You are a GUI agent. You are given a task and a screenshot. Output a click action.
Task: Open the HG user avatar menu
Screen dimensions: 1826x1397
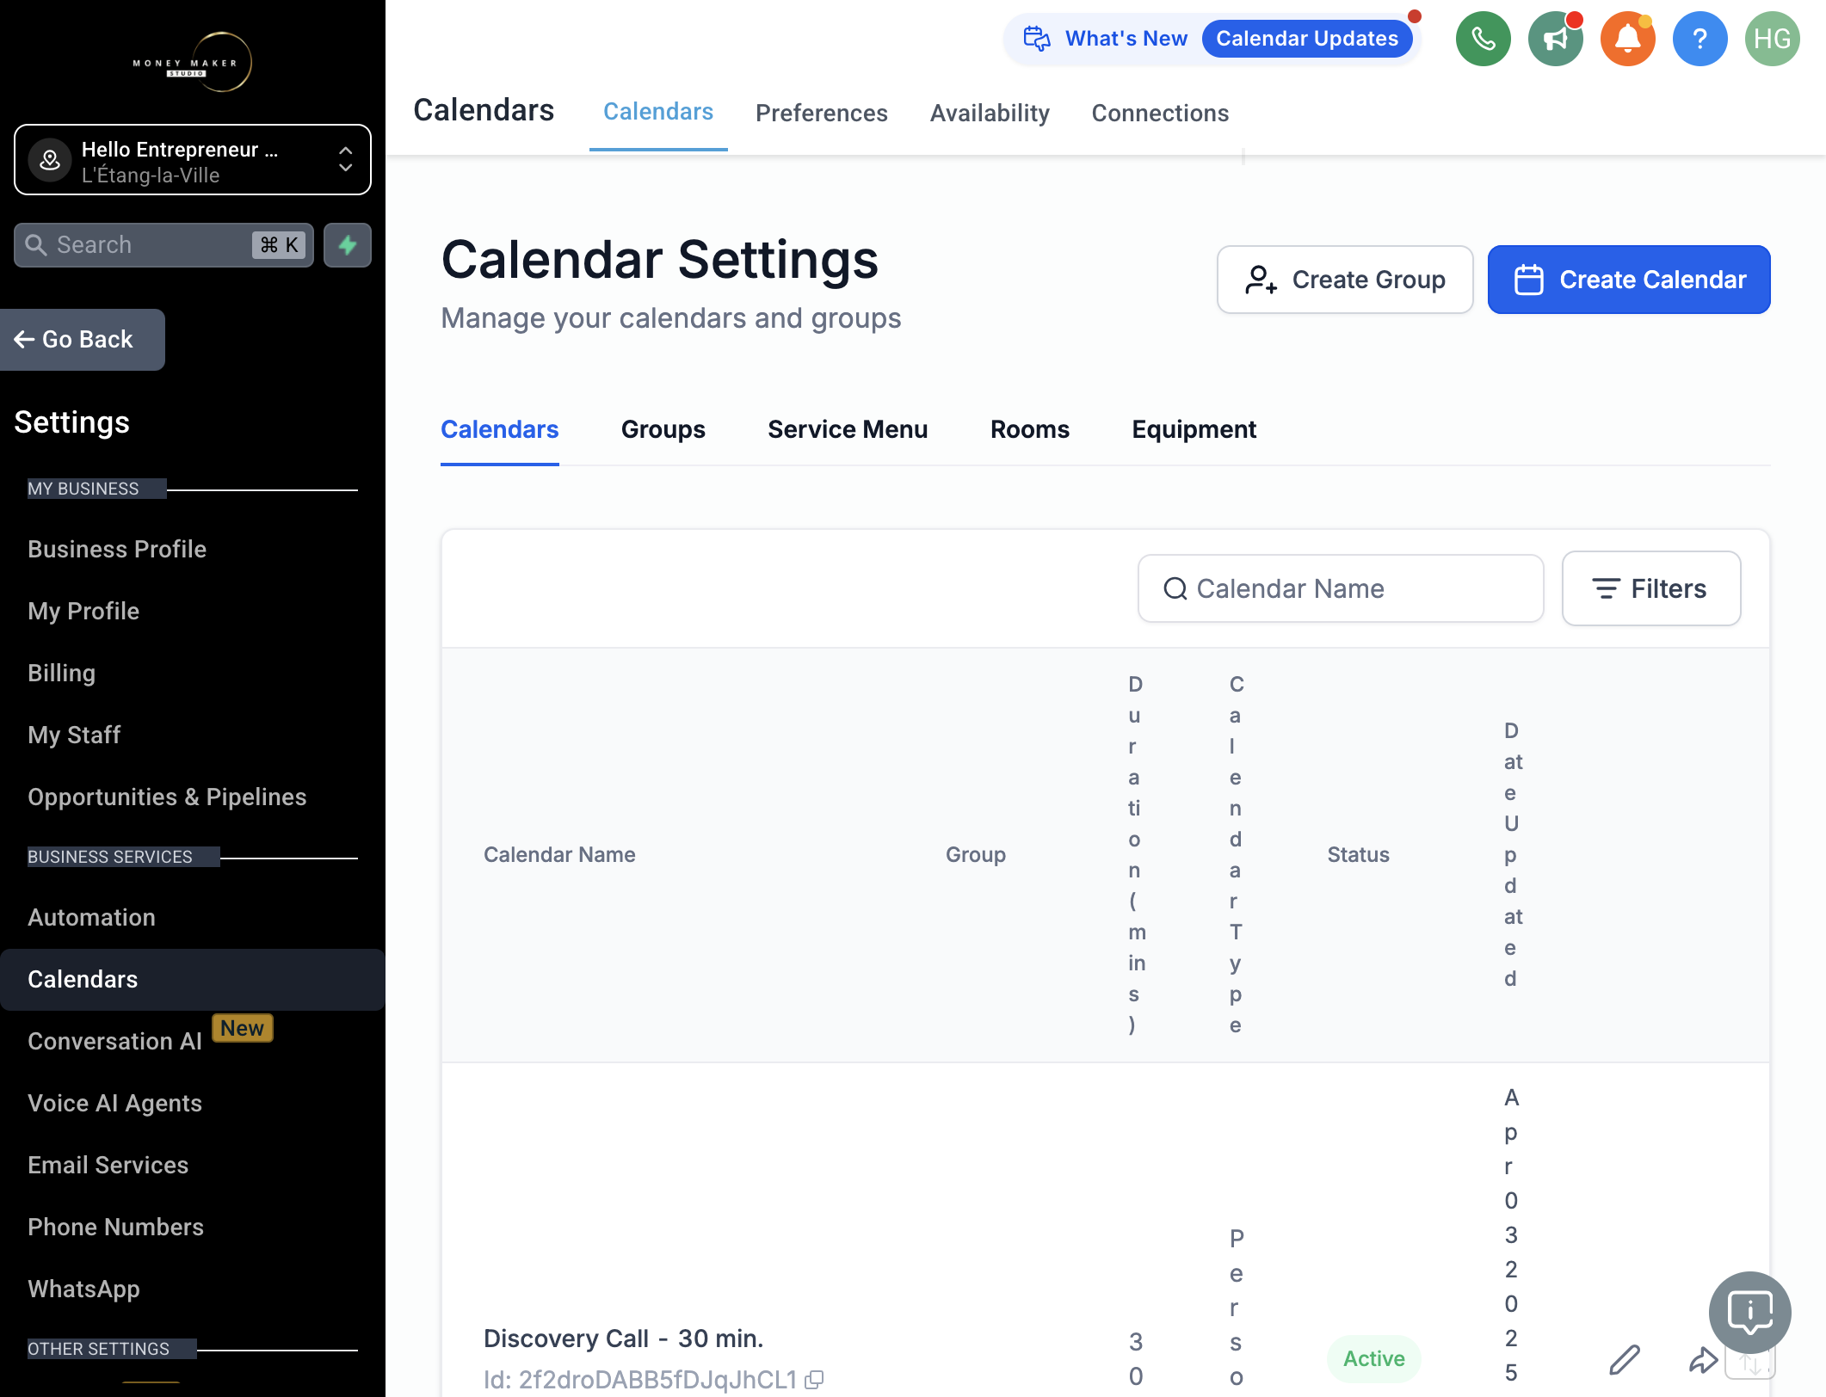(x=1772, y=39)
